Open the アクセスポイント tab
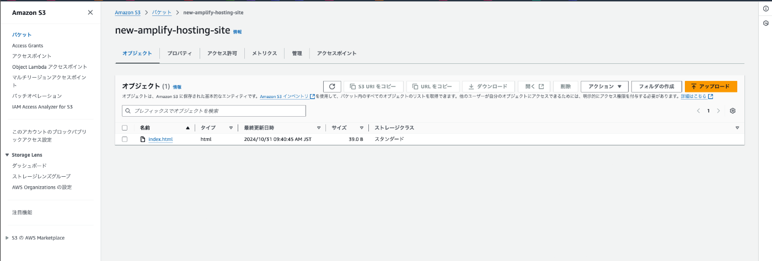The width and height of the screenshot is (772, 261). click(x=337, y=53)
